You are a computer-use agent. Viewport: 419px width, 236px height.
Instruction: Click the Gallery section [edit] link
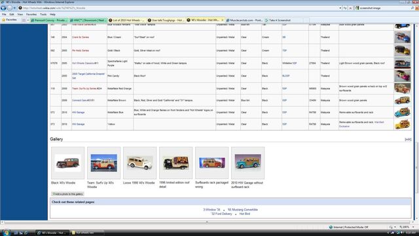click(408, 140)
